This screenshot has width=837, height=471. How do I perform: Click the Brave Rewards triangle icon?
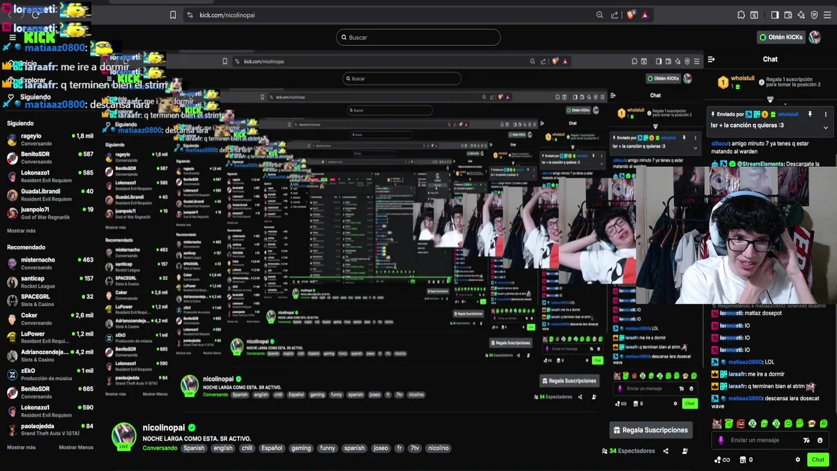point(645,15)
